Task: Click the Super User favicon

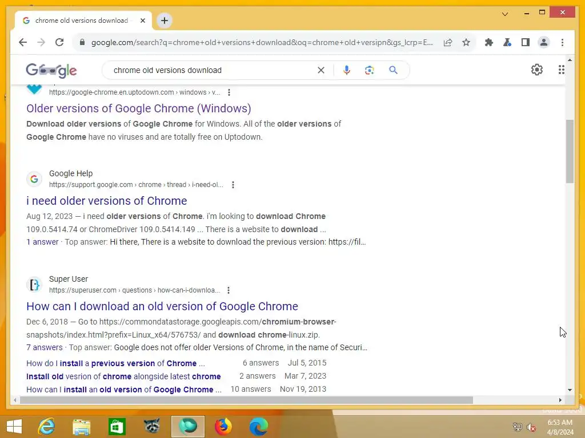Action: 34,285
